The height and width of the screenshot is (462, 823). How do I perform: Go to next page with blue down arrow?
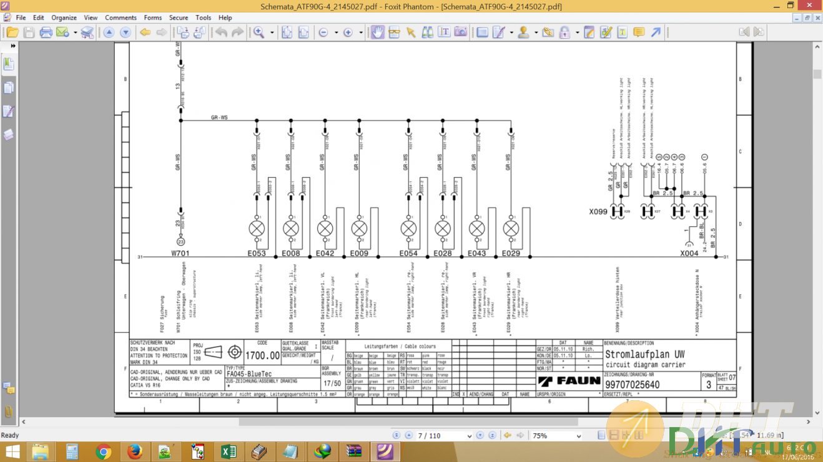(126, 32)
